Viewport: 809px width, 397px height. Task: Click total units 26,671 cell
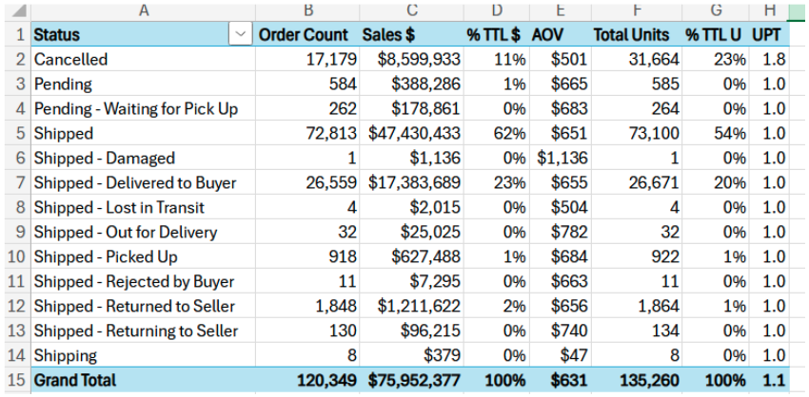(x=637, y=182)
